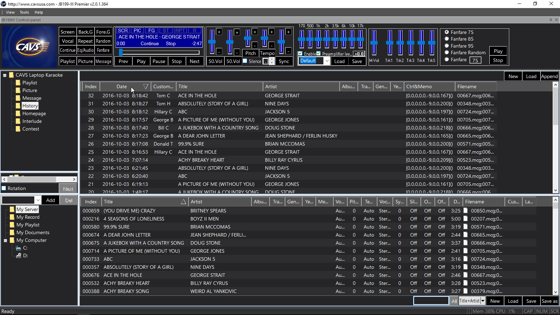Click the minus button beside the first volume slider
The height and width of the screenshot is (315, 560).
(x=219, y=52)
